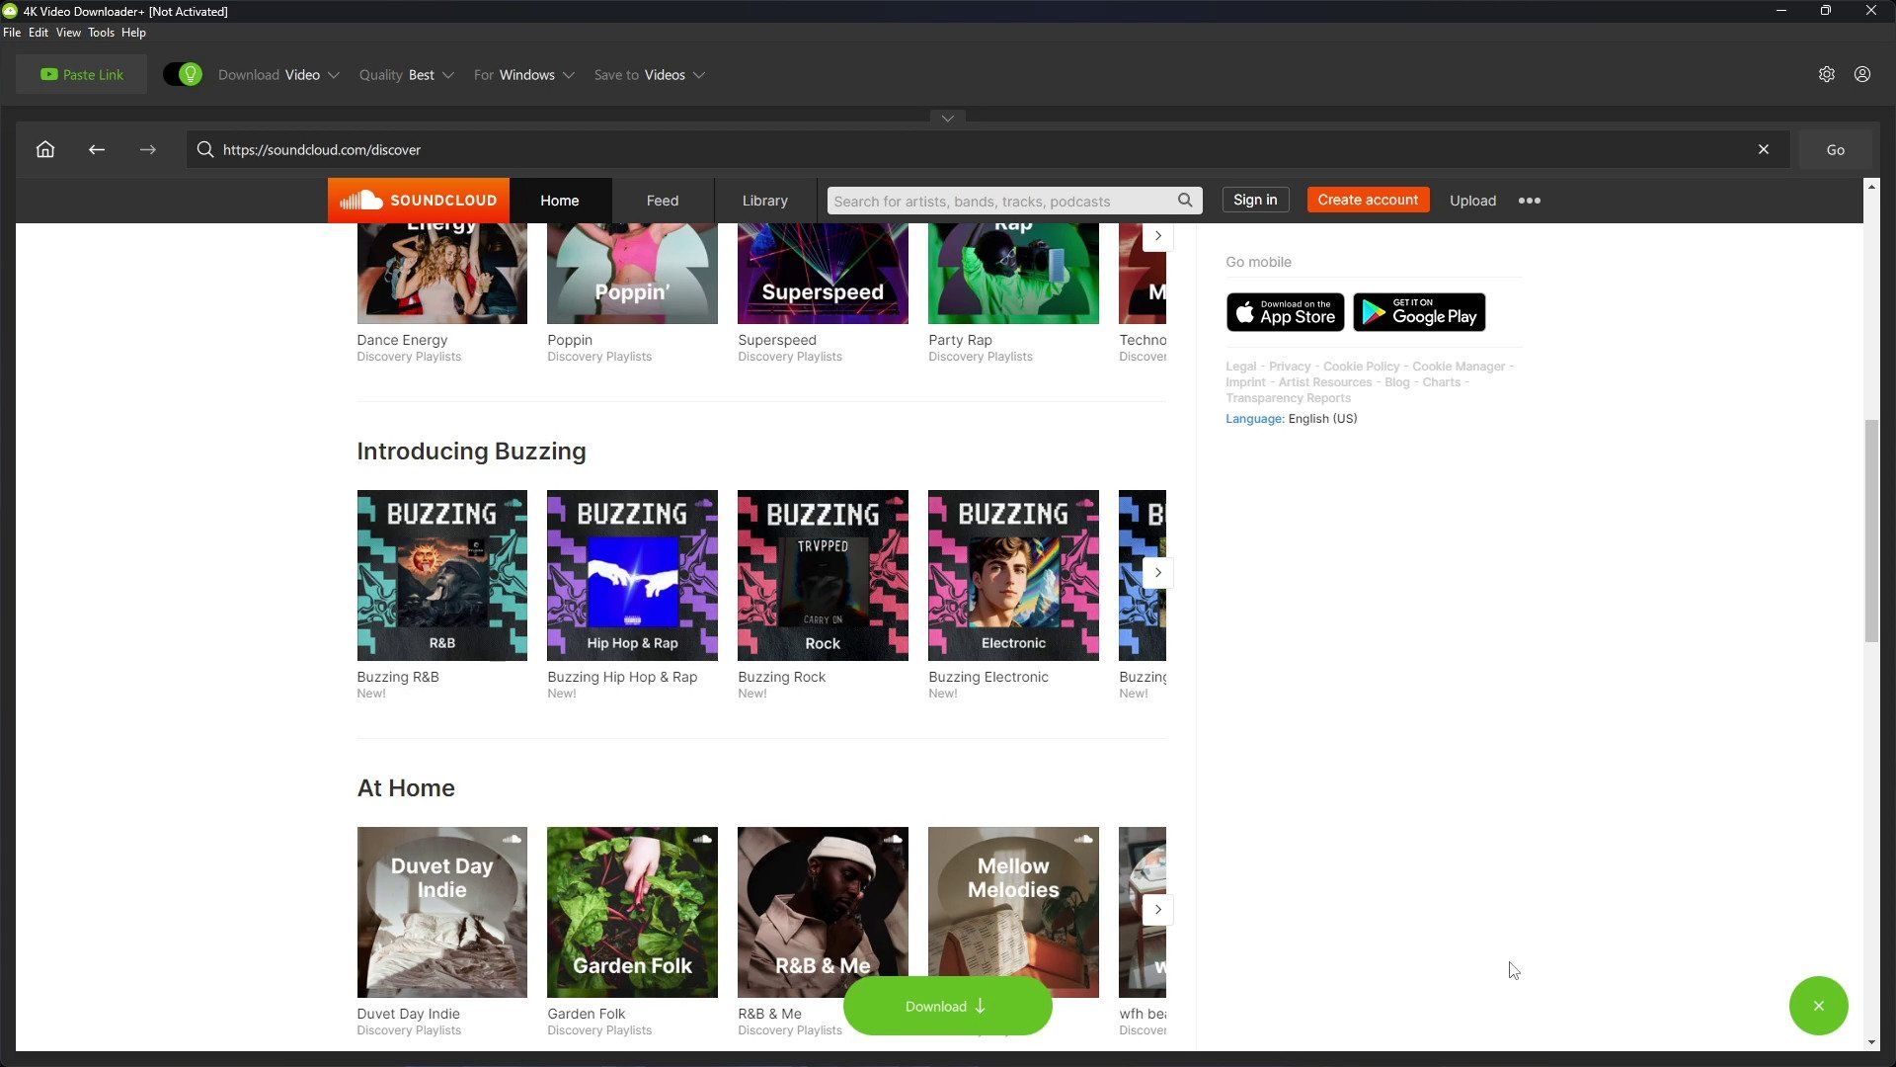
Task: Open the Download Video dropdown
Action: pos(278,75)
